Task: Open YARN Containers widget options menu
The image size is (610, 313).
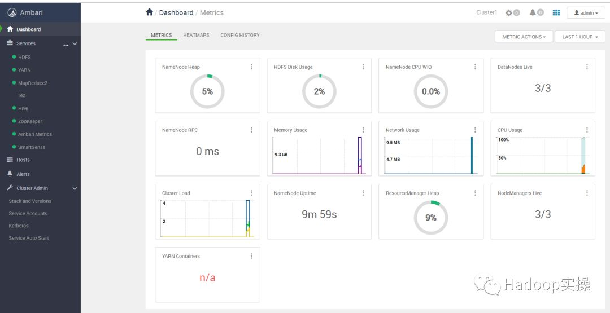Action: click(251, 256)
